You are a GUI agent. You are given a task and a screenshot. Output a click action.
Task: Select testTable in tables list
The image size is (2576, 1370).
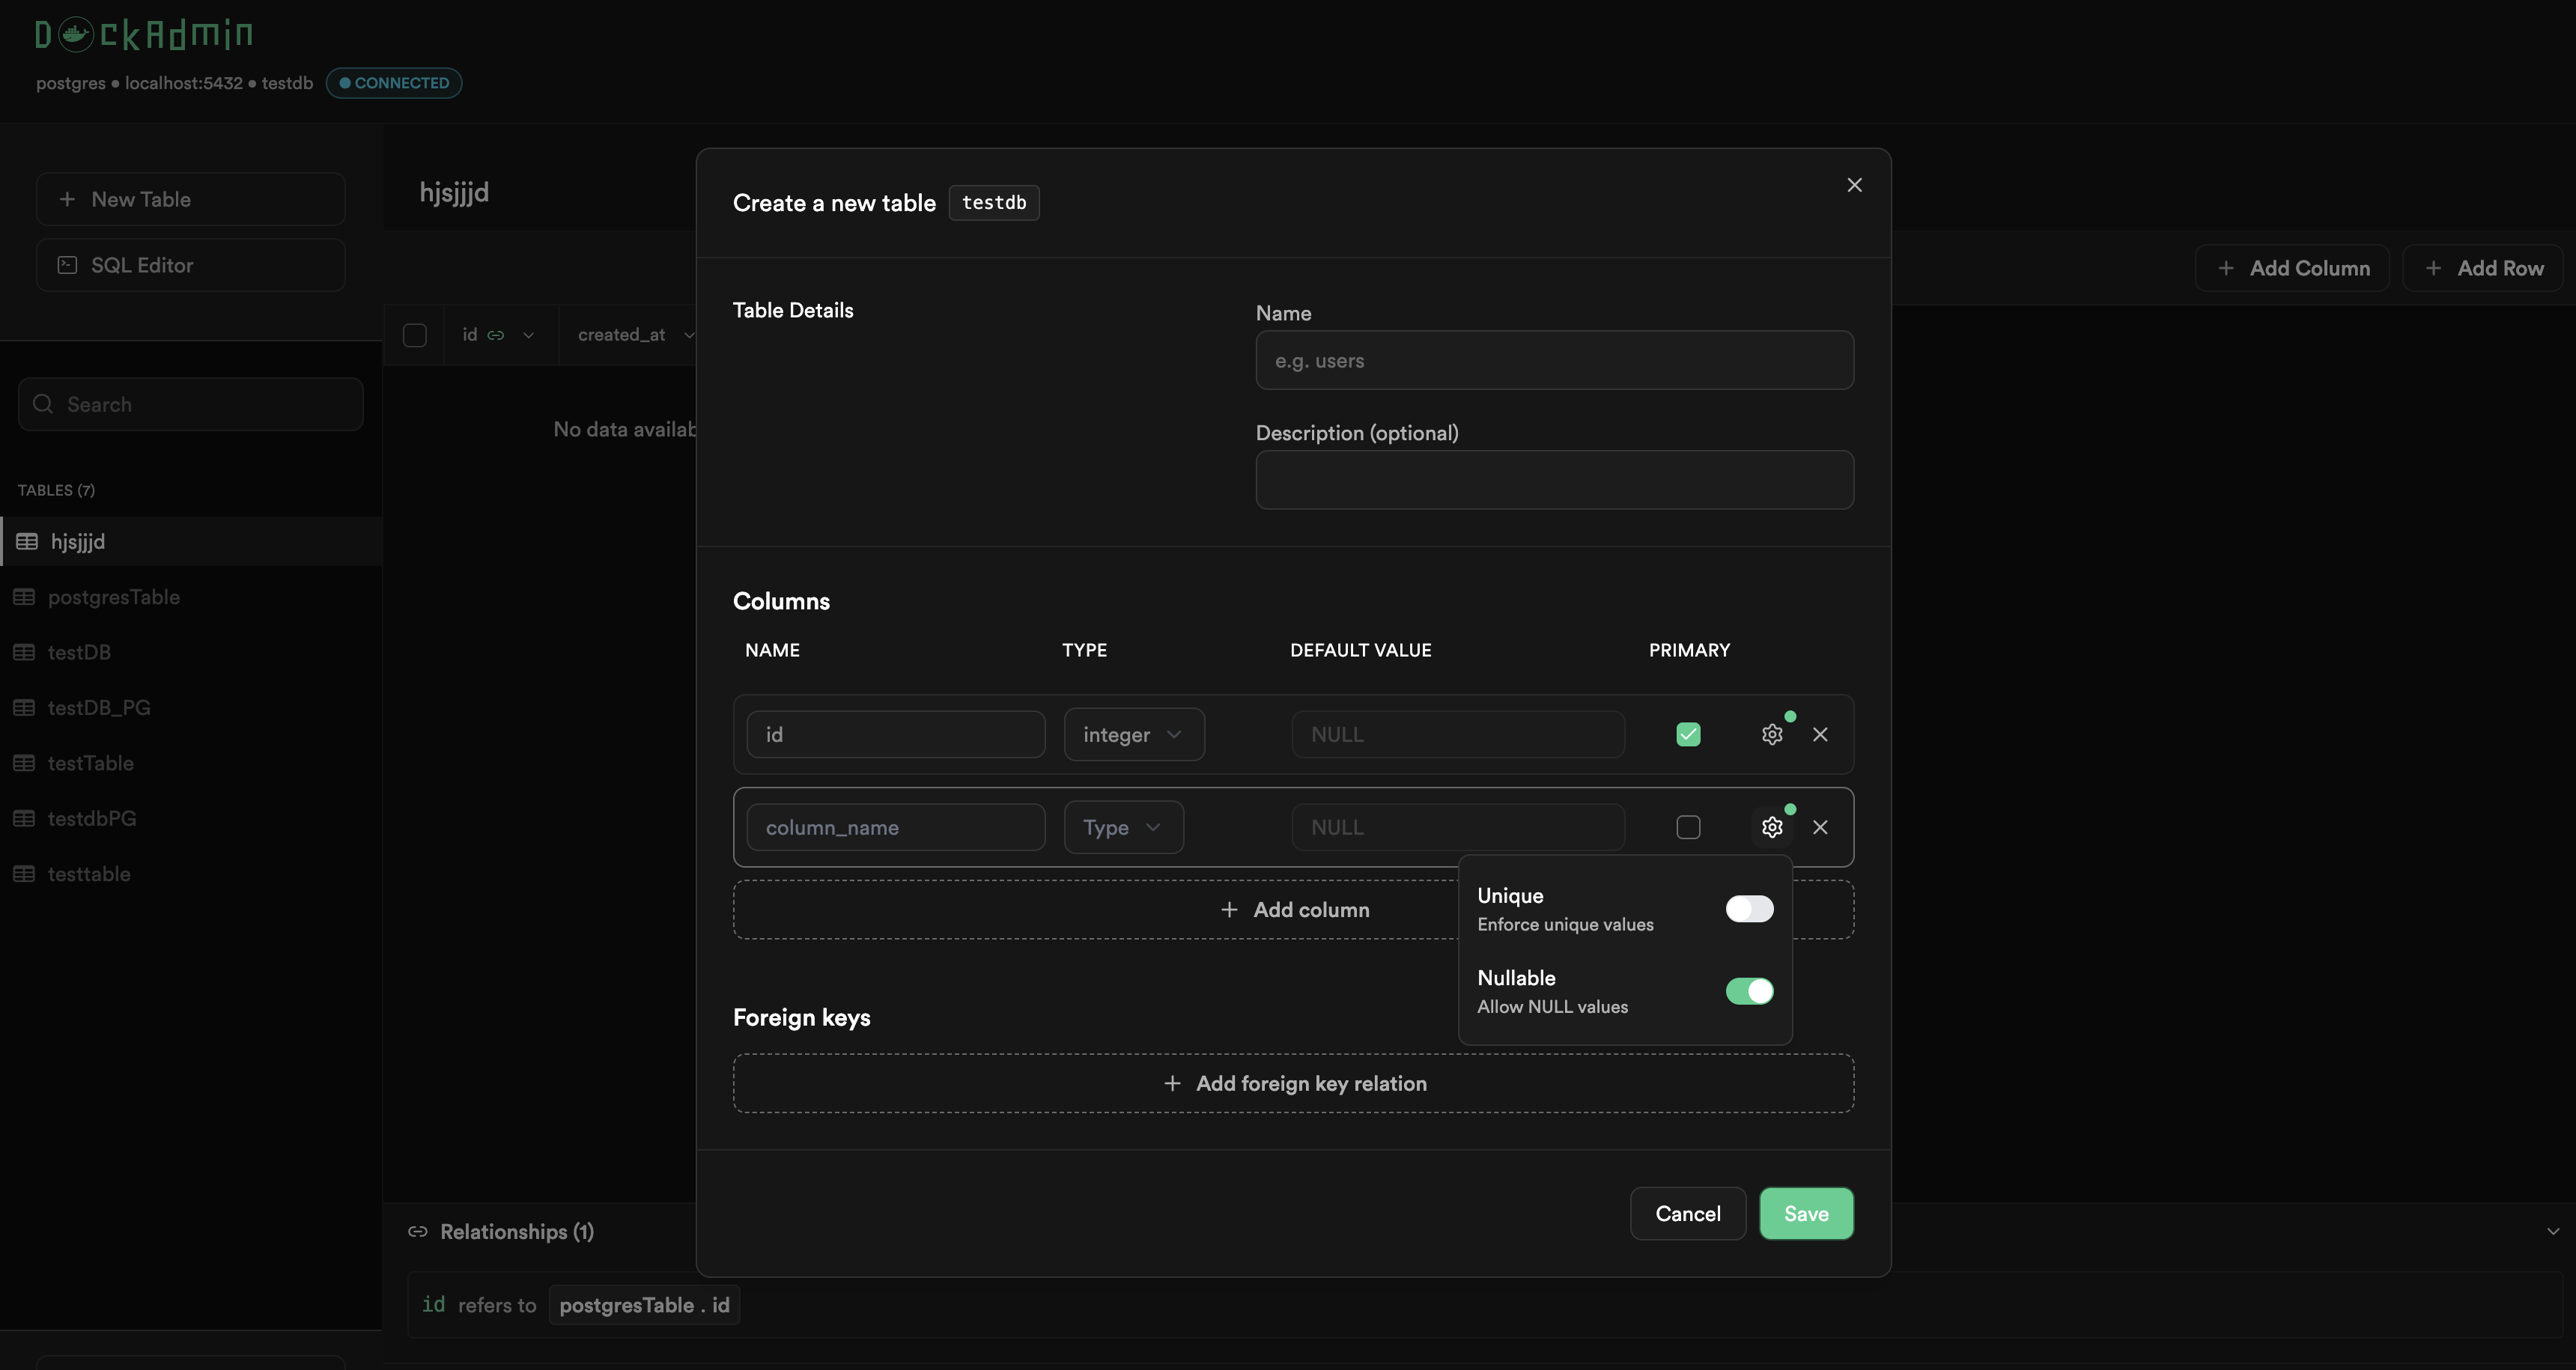[x=191, y=763]
